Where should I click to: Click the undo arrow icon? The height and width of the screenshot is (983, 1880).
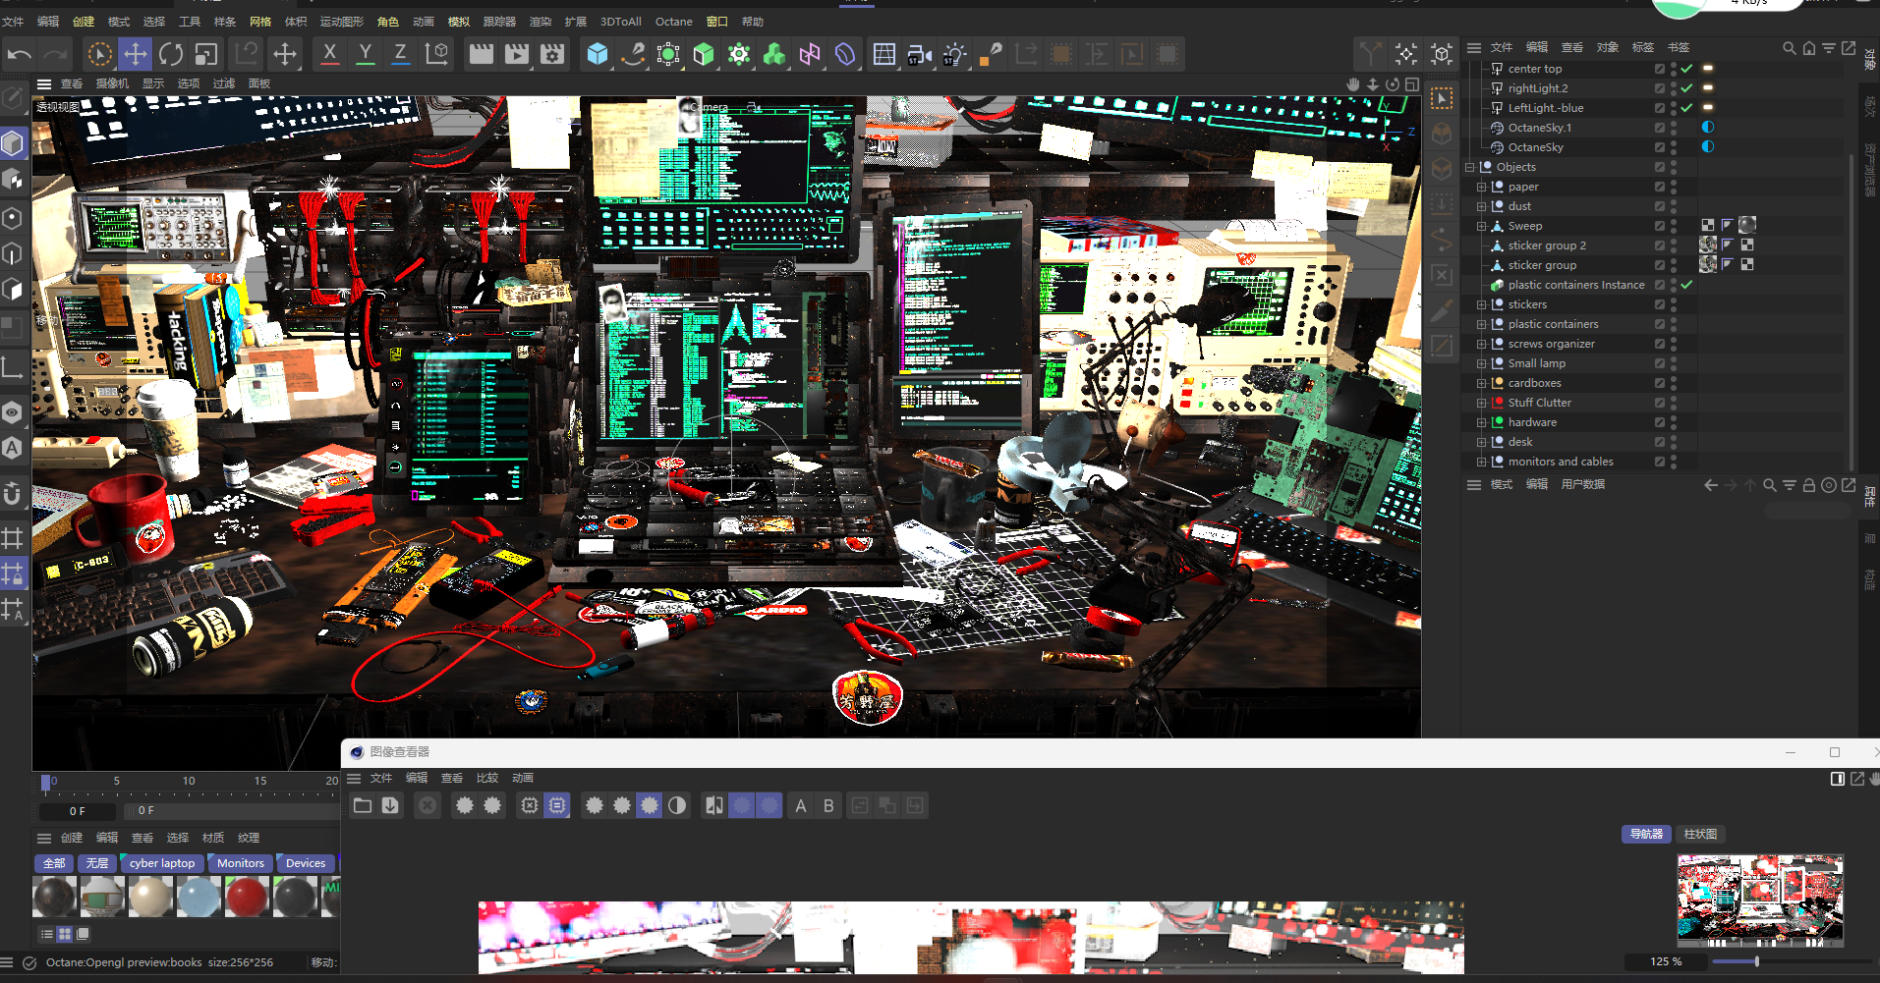[x=20, y=54]
